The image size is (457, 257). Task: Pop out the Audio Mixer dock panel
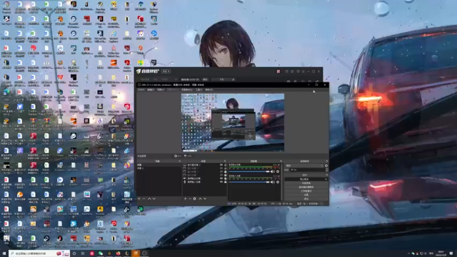point(281,161)
